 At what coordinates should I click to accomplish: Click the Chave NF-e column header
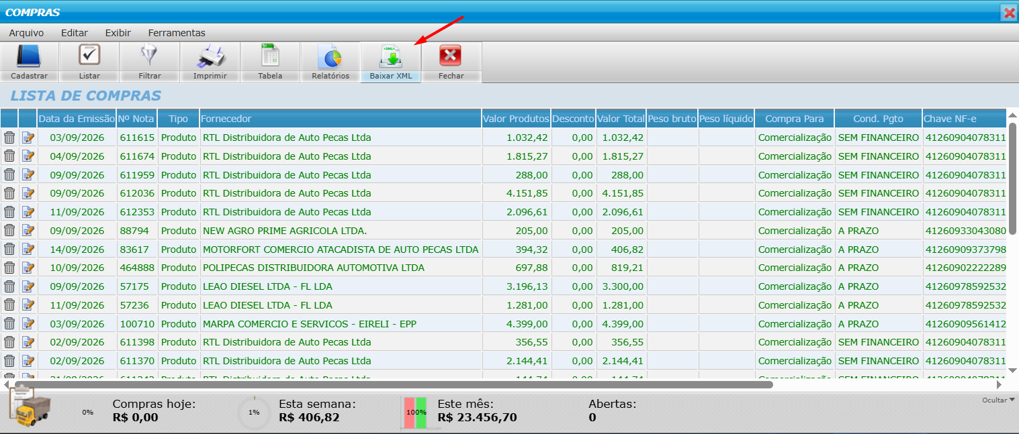pos(965,119)
